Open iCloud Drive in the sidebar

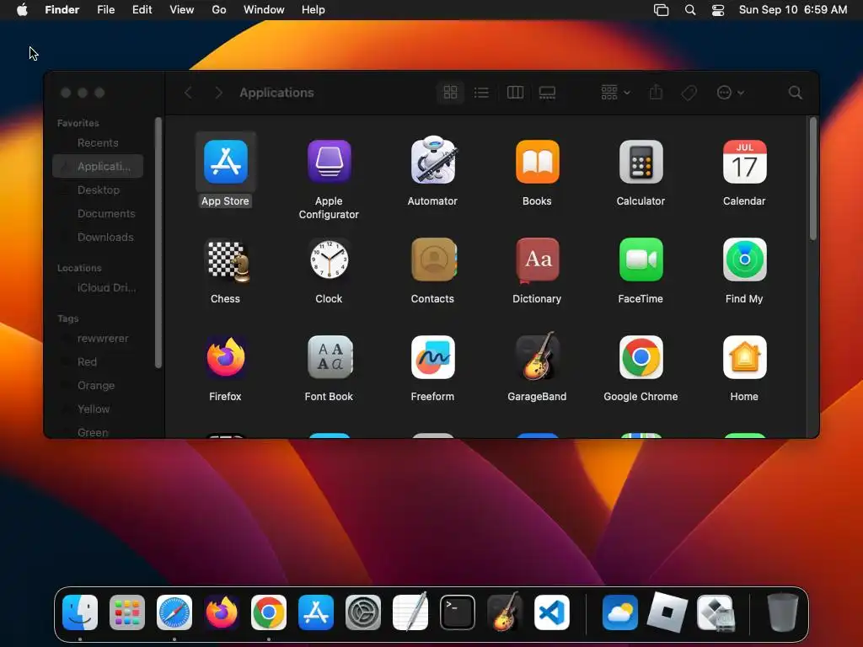click(x=98, y=288)
